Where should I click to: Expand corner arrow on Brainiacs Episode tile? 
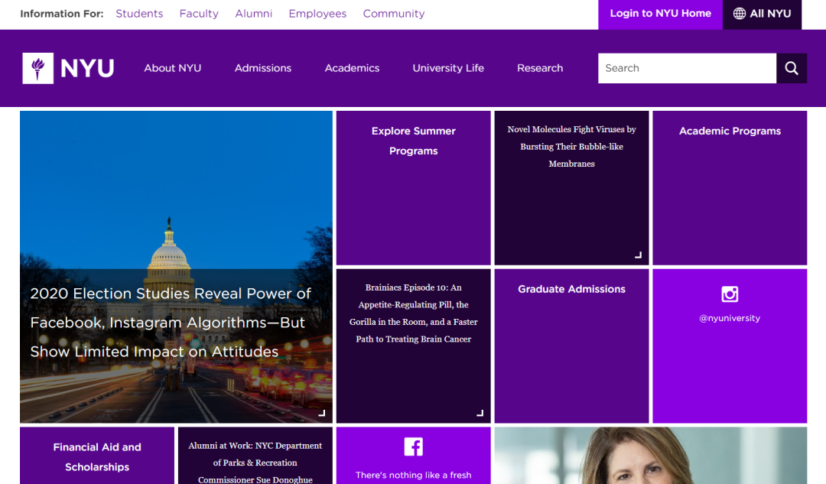[x=480, y=413]
